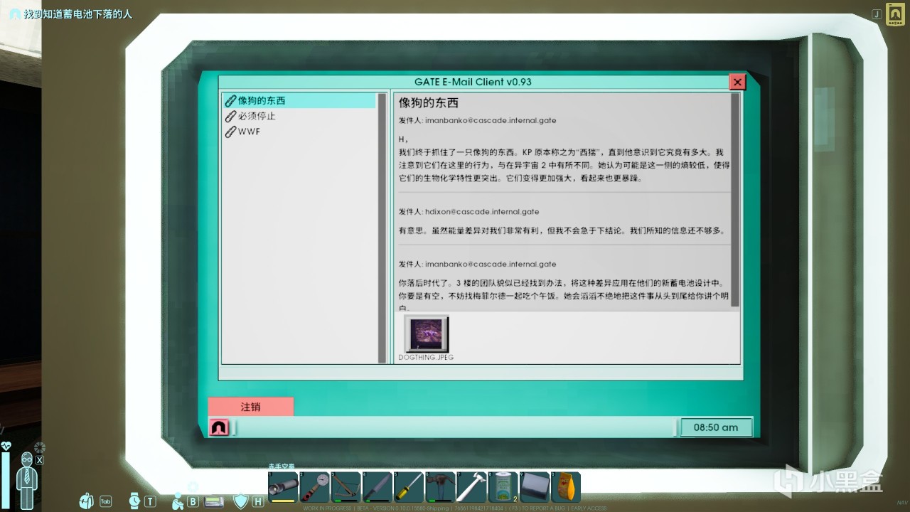Click the email list scrollbar

[382, 228]
